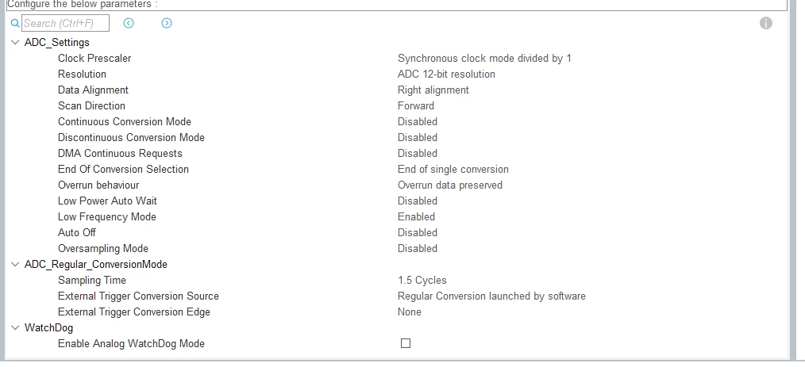Click the magnifier search icon
Image resolution: width=805 pixels, height=367 pixels.
(15, 23)
